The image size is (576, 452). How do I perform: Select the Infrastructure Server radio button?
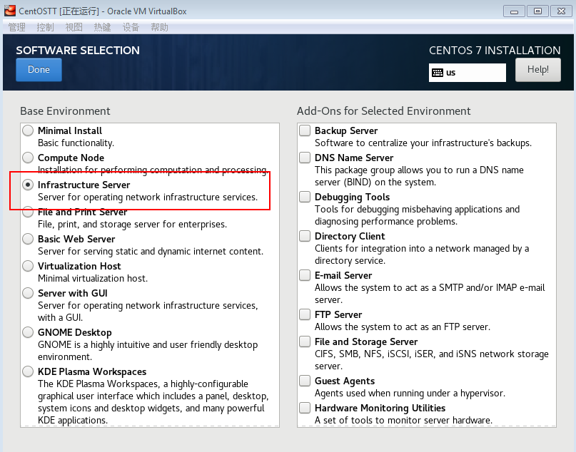pos(28,185)
